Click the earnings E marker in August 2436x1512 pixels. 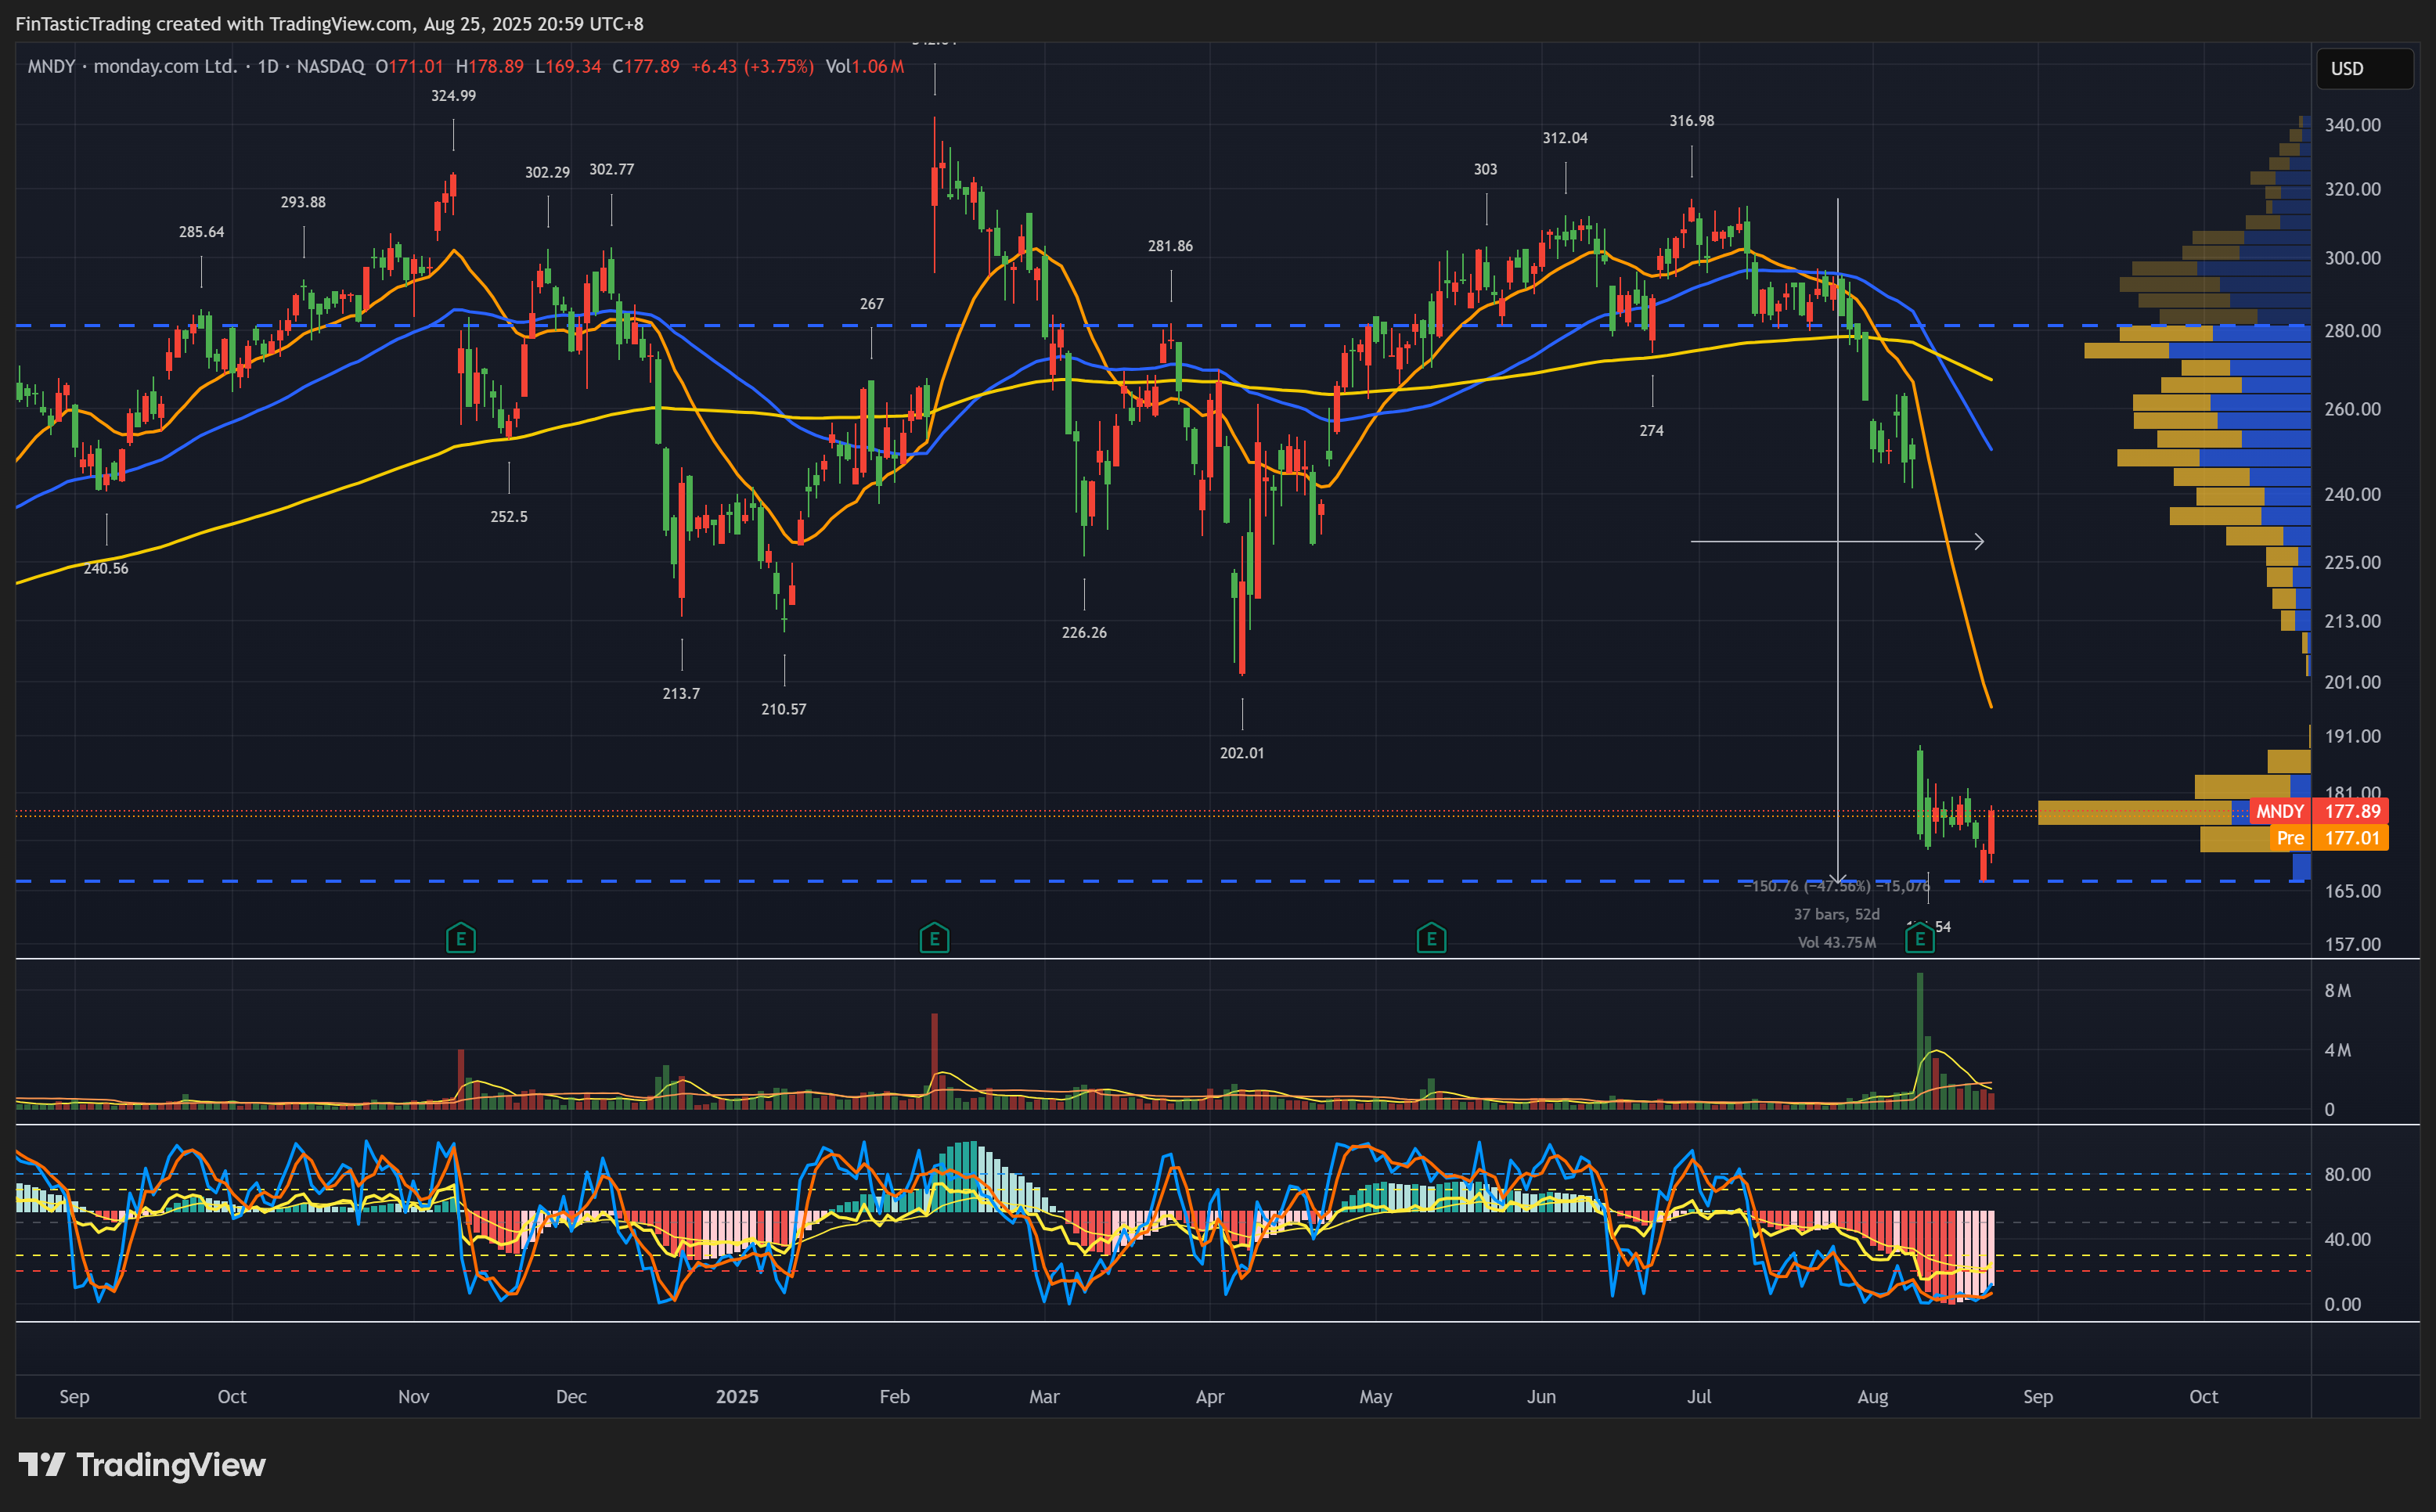pos(1919,938)
